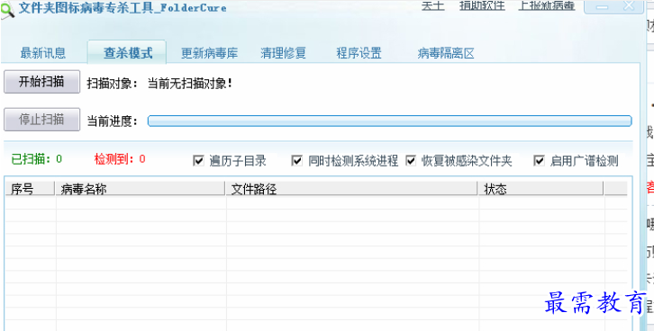The width and height of the screenshot is (654, 331).
Task: Click the 已扫描: 0 counter text
Action: (37, 158)
